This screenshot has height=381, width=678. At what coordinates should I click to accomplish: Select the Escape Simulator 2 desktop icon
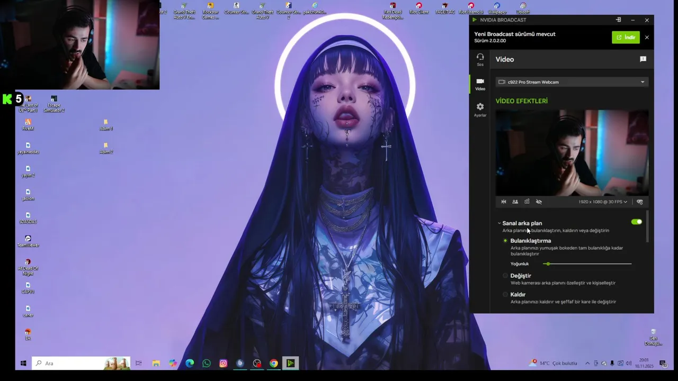pyautogui.click(x=54, y=104)
